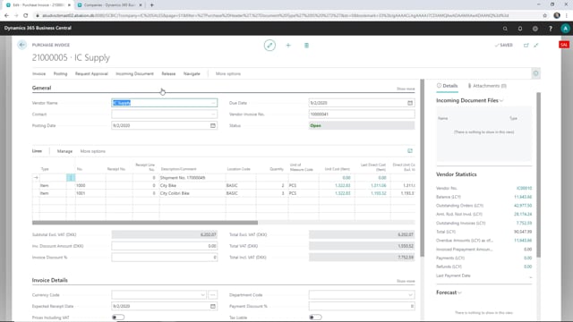Click the Inv. Discount Amount field

pos(165,246)
